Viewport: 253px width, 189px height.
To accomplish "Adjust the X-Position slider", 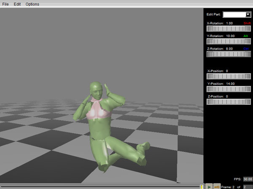I will (229, 76).
